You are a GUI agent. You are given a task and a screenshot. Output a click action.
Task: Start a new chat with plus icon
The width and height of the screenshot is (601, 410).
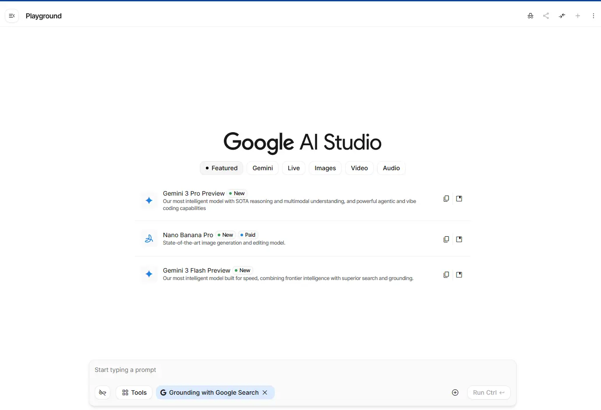(x=578, y=16)
